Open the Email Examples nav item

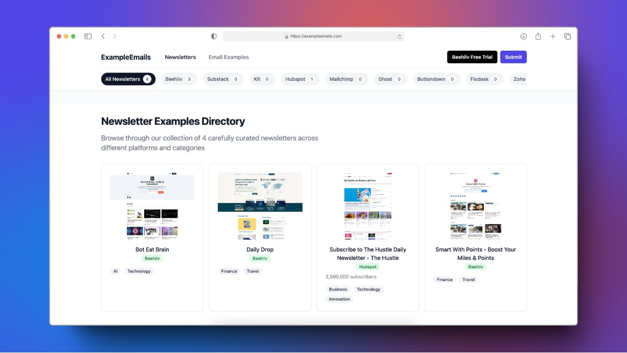[229, 57]
